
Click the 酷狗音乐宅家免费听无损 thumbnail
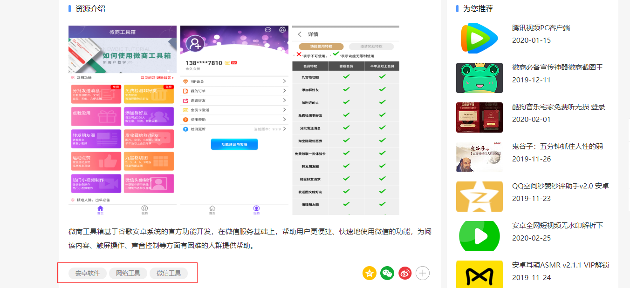[479, 117]
